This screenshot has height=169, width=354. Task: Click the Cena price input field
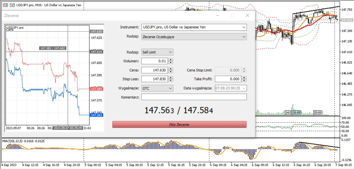(x=155, y=70)
